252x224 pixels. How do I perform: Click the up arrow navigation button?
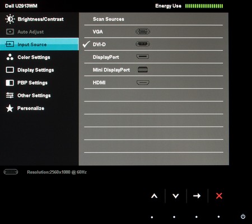pyautogui.click(x=154, y=196)
